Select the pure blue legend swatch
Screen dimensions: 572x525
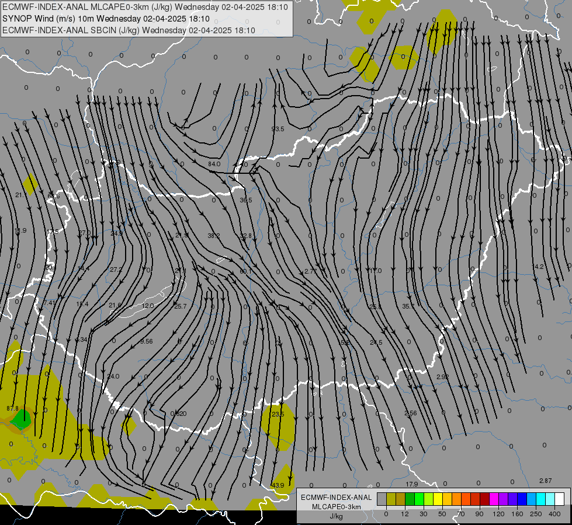(x=522, y=499)
